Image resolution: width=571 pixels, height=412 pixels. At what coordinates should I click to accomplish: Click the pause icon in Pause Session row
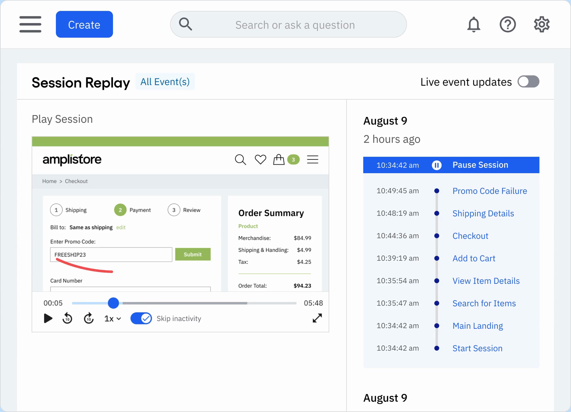(x=437, y=165)
